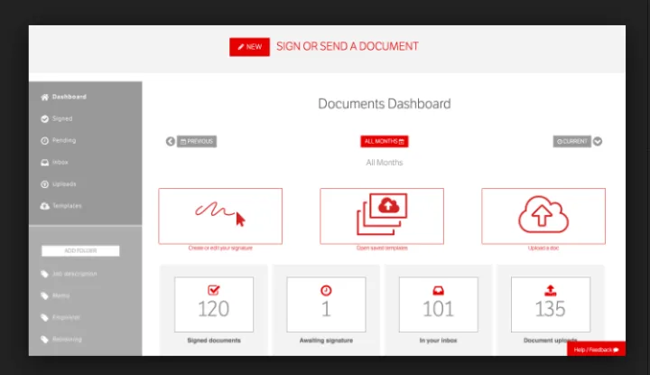Click the Create or edit your signature link
The width and height of the screenshot is (650, 375).
click(220, 248)
